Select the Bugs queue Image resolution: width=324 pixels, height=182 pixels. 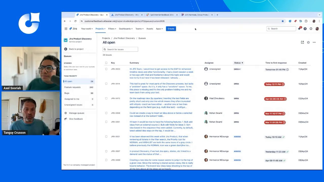[x=79, y=93]
